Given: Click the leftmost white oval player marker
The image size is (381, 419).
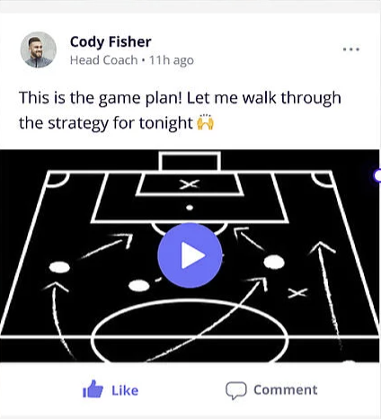Looking at the screenshot, I should click(x=59, y=267).
